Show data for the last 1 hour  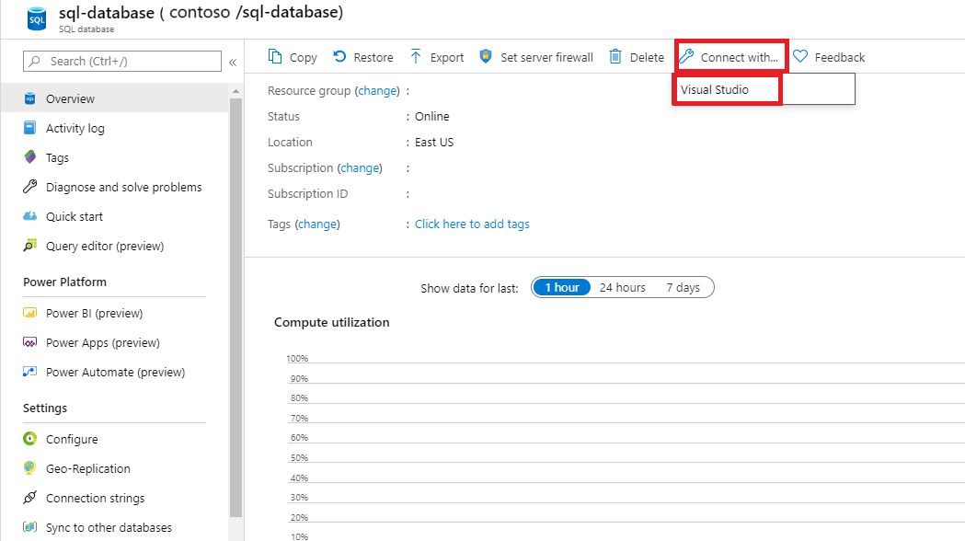click(561, 287)
